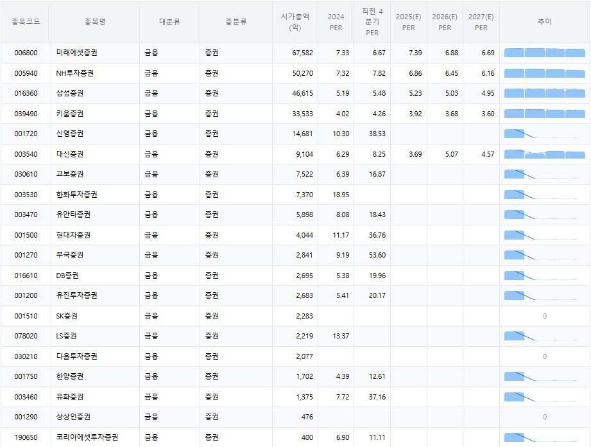Click the SK증권 trend value 0
This screenshot has width=591, height=447.
[x=545, y=316]
